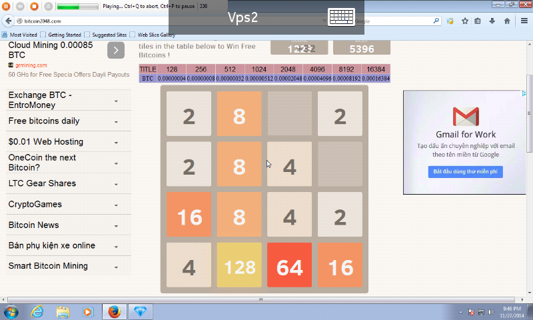The height and width of the screenshot is (320, 533).
Task: Click the grey eject icon in macro toolbar
Action: 48,6
